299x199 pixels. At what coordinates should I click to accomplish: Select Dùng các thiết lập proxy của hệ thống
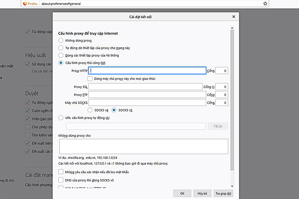point(61,55)
